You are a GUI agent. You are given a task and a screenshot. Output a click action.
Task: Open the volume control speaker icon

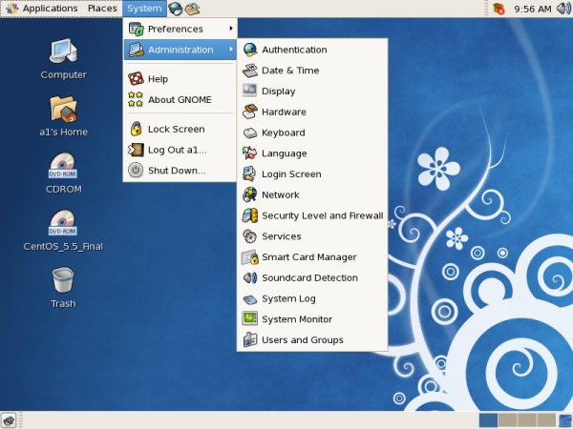[563, 9]
